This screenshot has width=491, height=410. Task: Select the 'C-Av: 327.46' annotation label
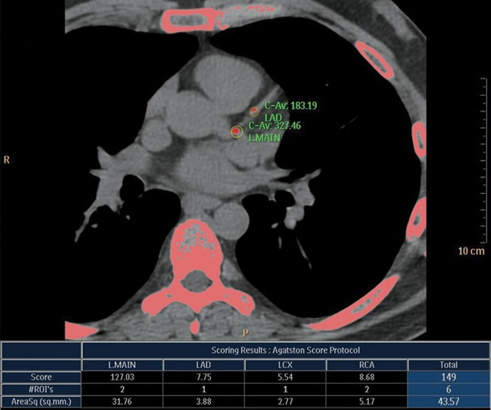(x=275, y=125)
